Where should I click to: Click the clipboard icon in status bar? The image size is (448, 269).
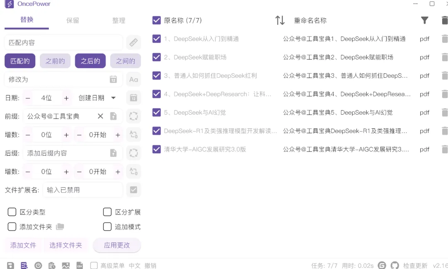[x=52, y=266]
